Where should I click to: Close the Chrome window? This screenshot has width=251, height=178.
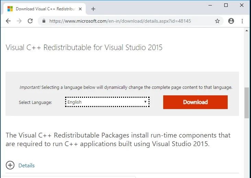point(241,5)
